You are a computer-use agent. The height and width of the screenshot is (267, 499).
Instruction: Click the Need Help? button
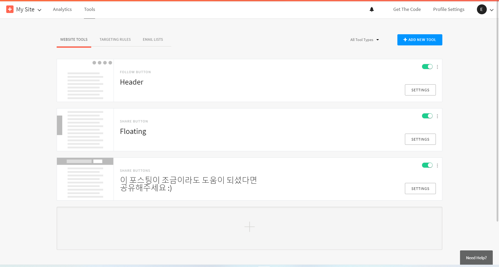[476, 258]
